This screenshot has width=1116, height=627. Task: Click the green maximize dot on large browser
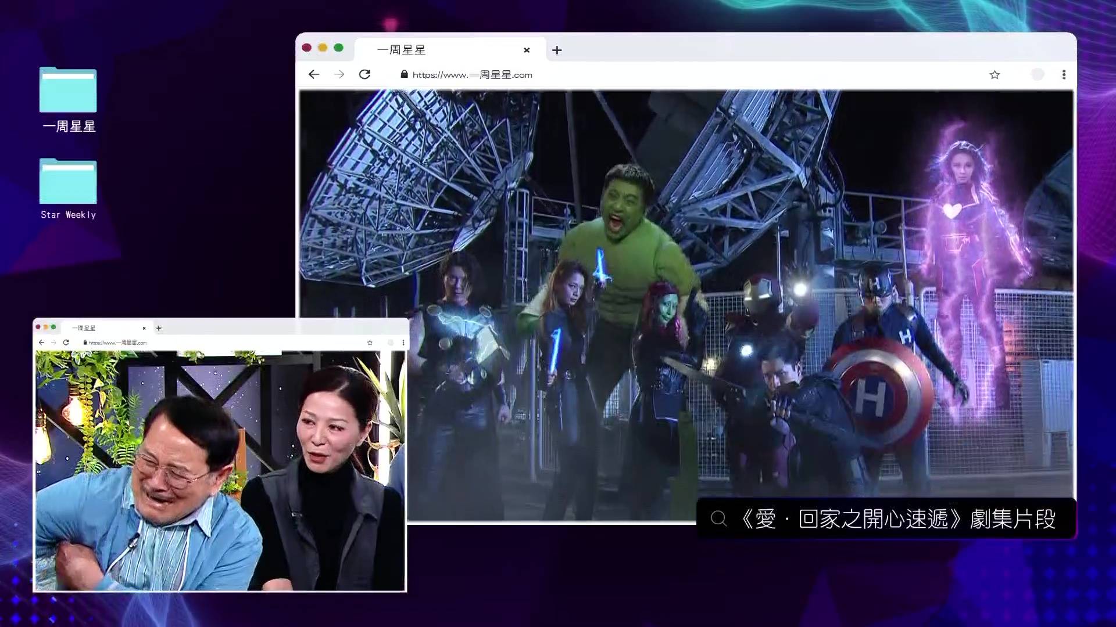coord(339,48)
